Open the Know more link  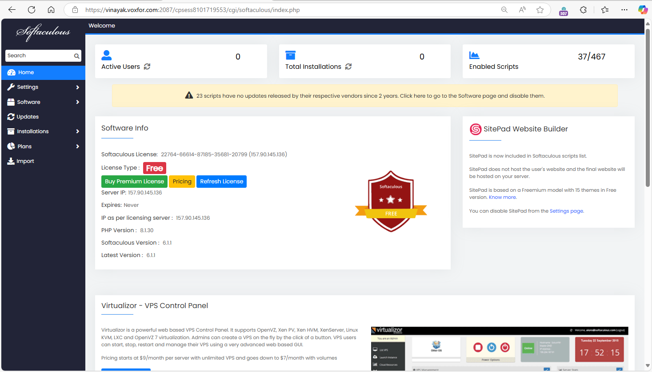tap(502, 197)
